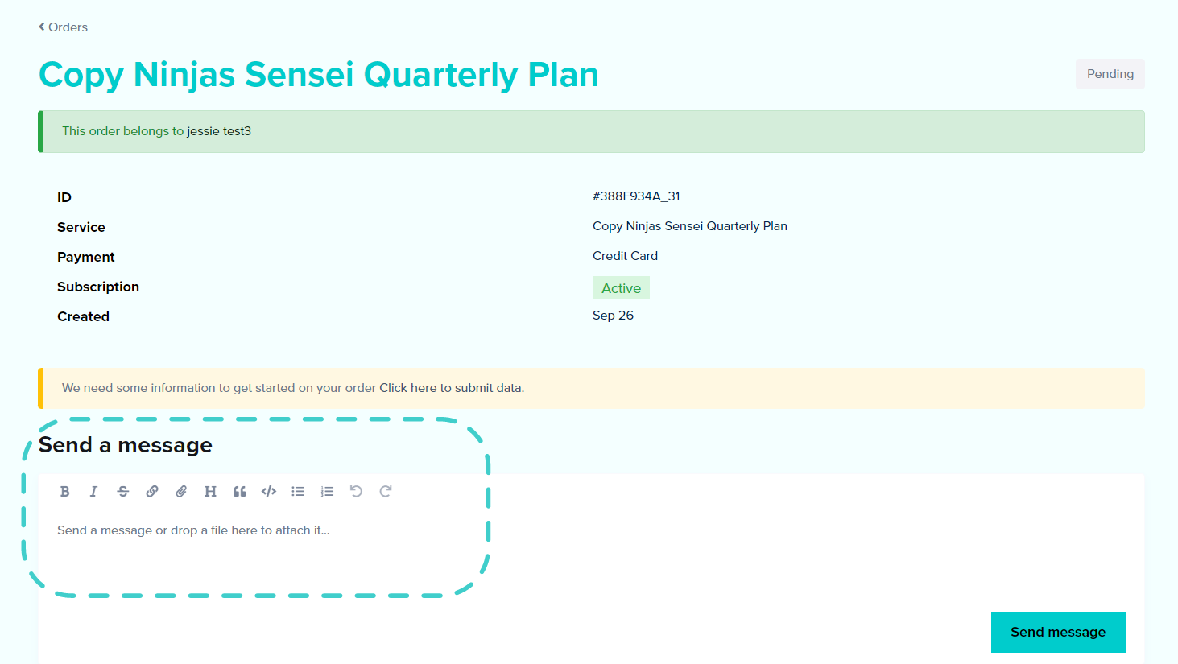Click the order ID #388F934A_31
Image resolution: width=1178 pixels, height=664 pixels.
pos(636,196)
